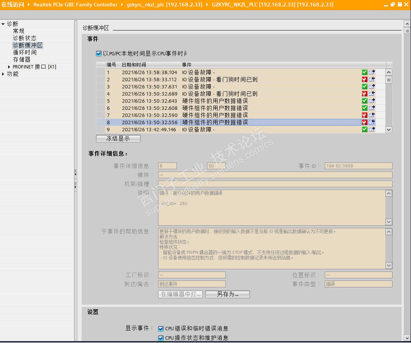The height and width of the screenshot is (343, 411).
Task: Click 在编辑器中打开 button
Action: 180,294
